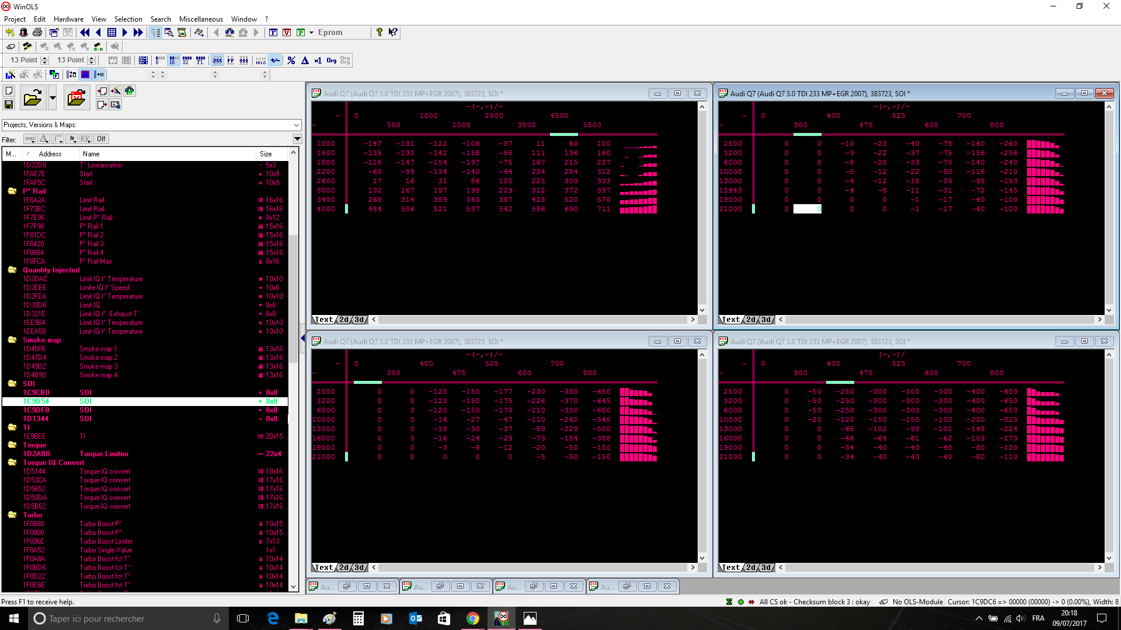Toggle 16-bit data width mode
This screenshot has height=630, width=1121.
[x=173, y=60]
